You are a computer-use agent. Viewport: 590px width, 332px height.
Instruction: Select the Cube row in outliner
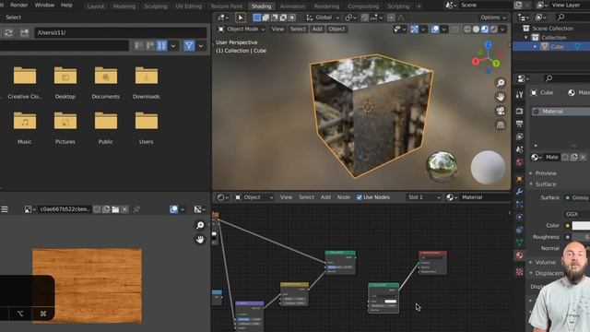(551, 46)
